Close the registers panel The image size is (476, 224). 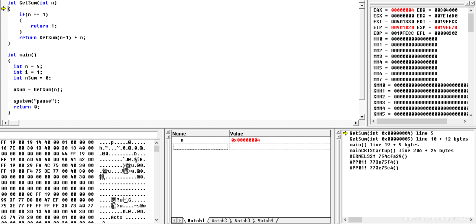tap(473, 3)
